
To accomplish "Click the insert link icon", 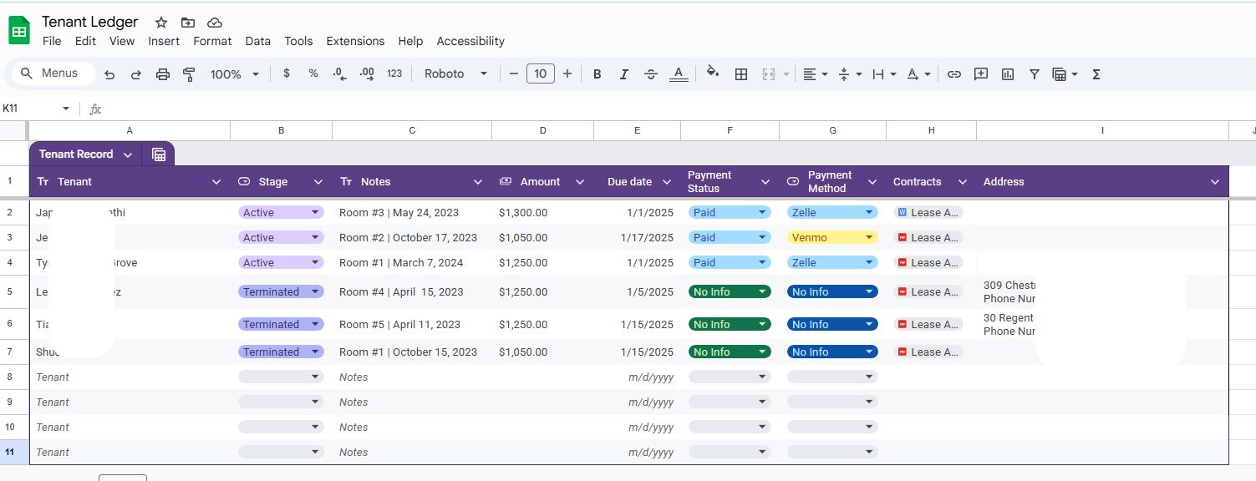I will click(x=953, y=74).
